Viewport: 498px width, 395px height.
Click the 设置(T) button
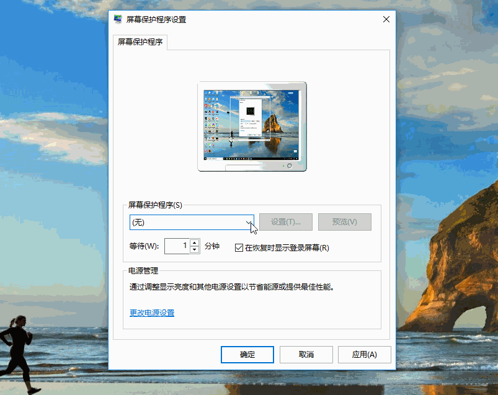pos(287,222)
